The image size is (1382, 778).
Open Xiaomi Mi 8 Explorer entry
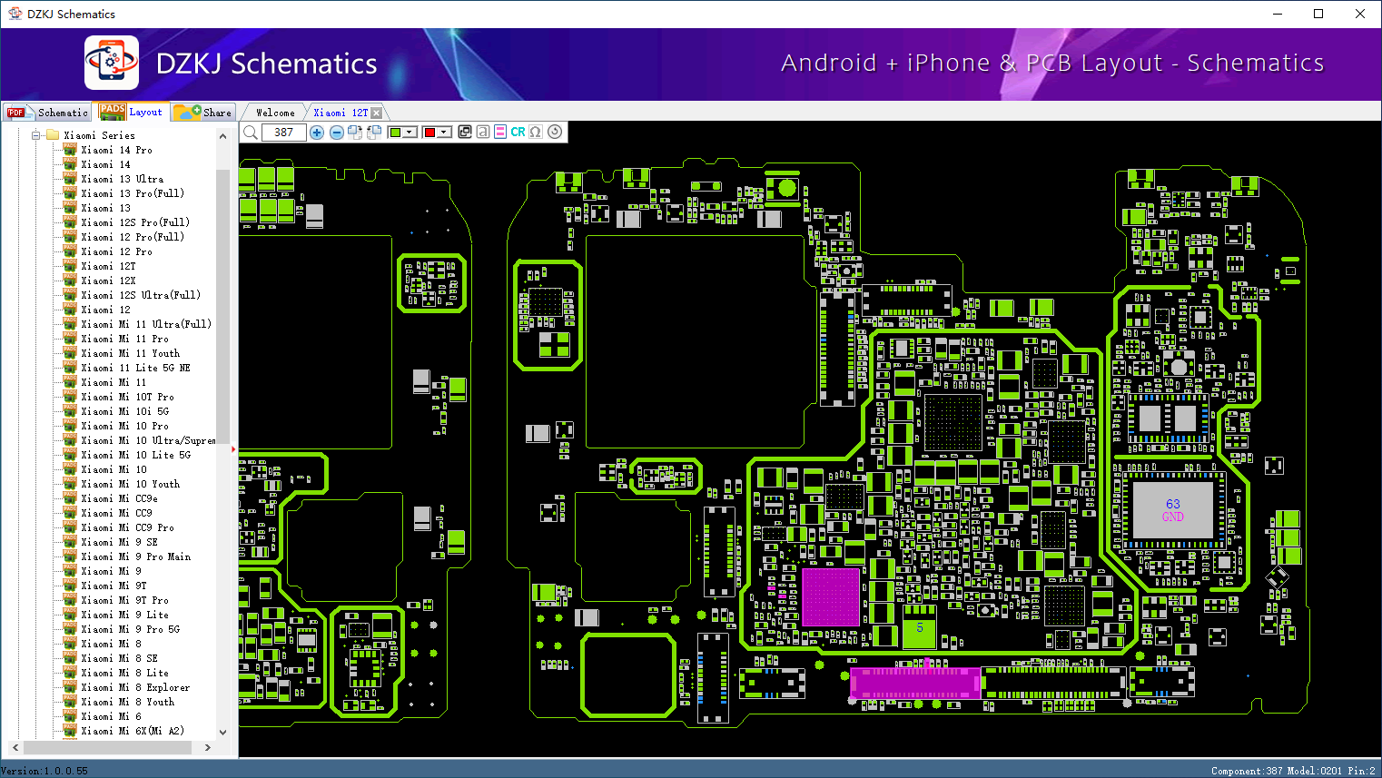135,687
